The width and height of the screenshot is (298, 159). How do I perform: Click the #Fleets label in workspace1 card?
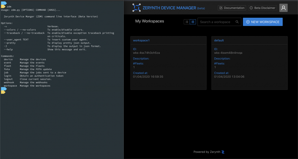pyautogui.click(x=138, y=64)
